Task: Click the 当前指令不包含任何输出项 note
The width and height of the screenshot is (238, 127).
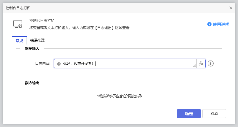Action: [119, 96]
